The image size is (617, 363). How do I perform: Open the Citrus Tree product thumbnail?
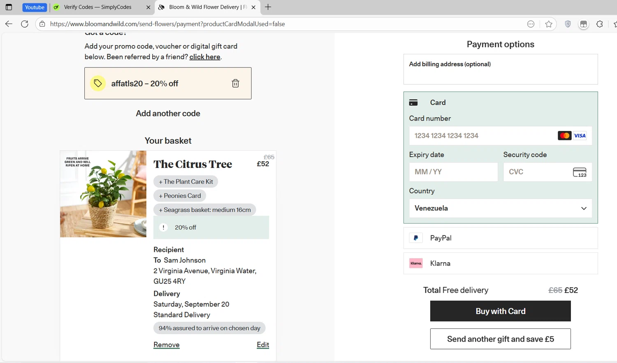coord(103,194)
